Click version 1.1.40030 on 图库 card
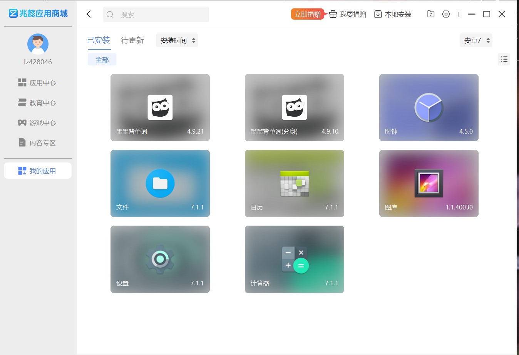 click(459, 207)
